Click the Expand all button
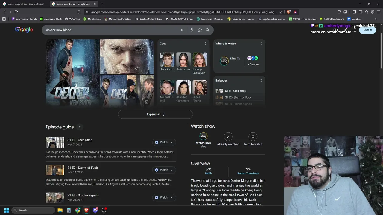383x215 pixels. pos(156,114)
